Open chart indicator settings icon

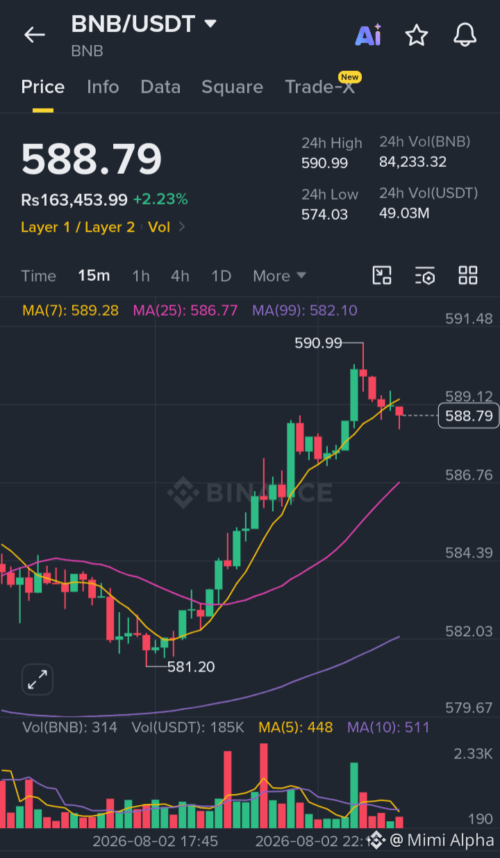coord(425,276)
